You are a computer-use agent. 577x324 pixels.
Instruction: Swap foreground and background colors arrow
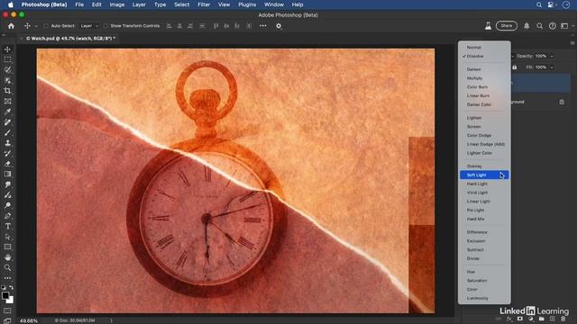click(12, 288)
